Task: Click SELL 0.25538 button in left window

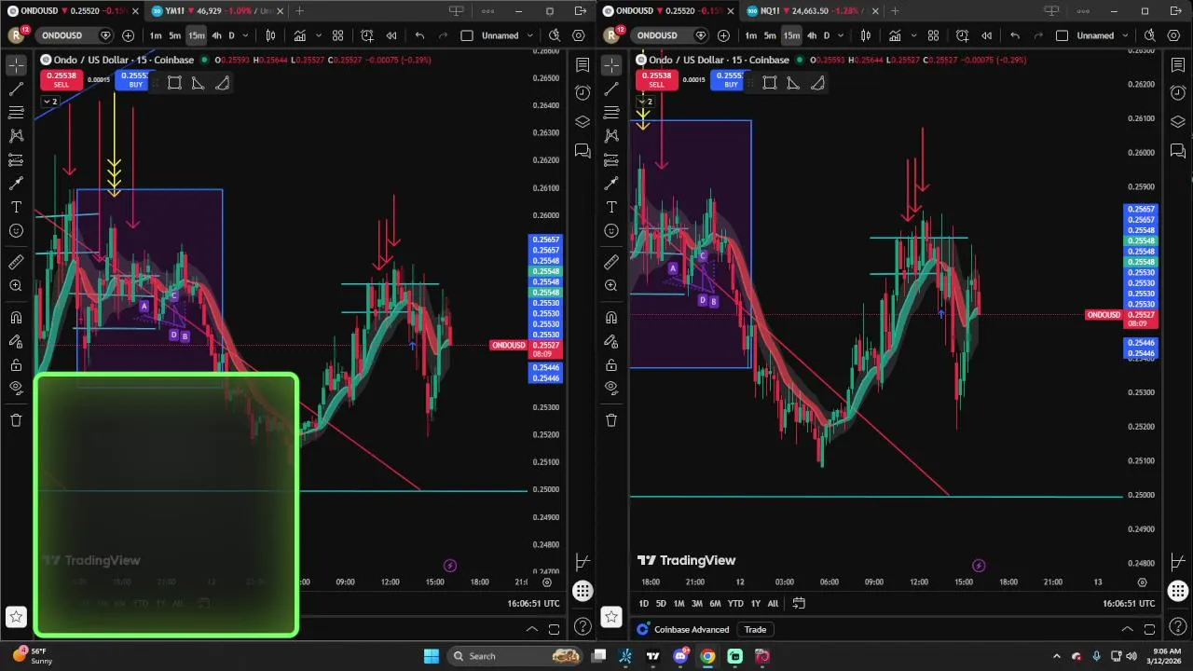Action: (61, 80)
